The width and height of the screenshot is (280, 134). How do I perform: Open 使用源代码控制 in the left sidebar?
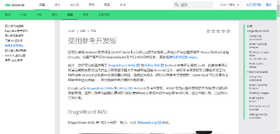point(14,26)
